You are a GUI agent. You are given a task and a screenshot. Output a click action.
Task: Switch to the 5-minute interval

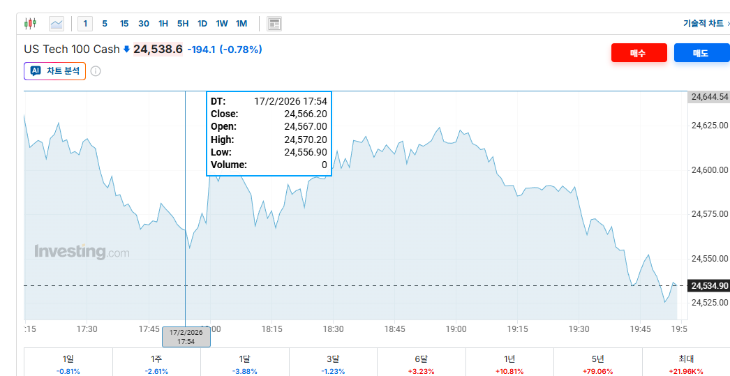(105, 24)
